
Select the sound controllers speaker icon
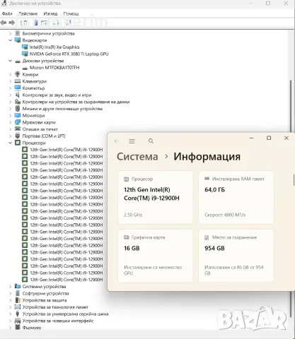click(18, 95)
